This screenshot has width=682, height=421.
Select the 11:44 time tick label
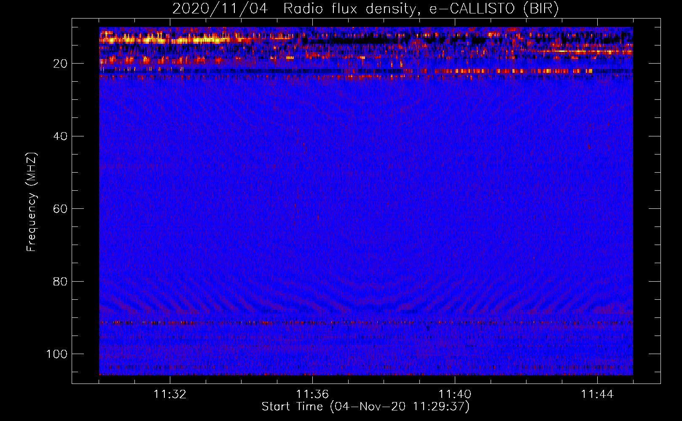click(597, 394)
